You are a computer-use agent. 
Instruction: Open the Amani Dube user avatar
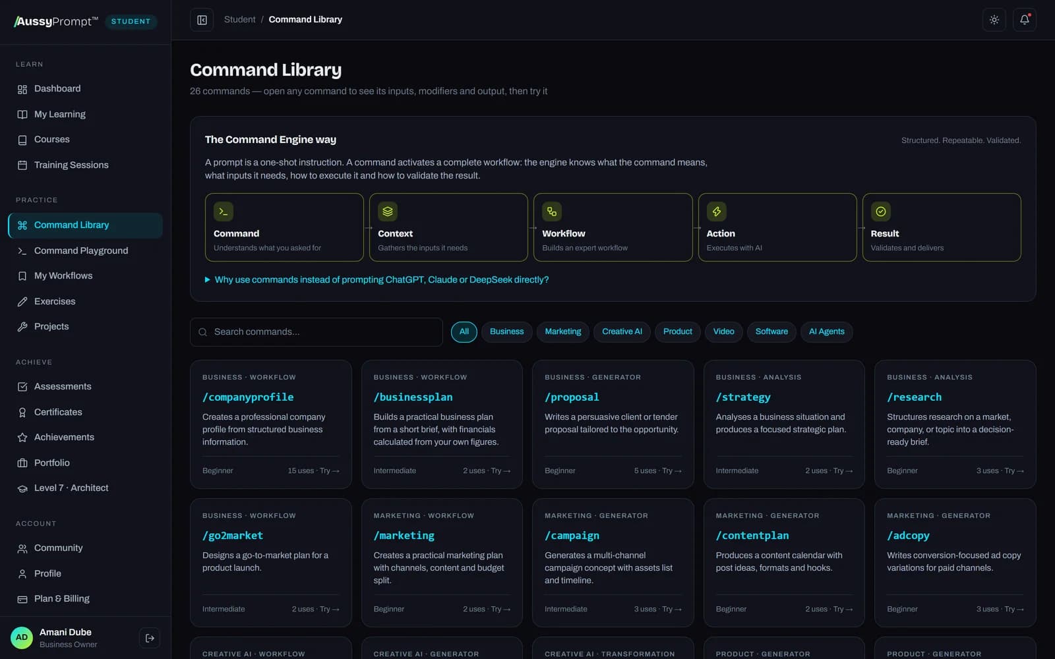coord(22,638)
